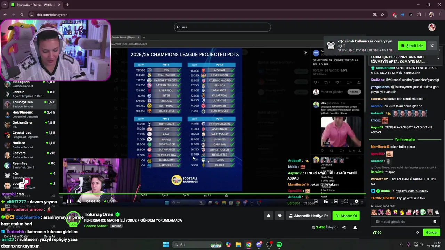Enter fullscreen mode in player
This screenshot has width=445, height=250.
pos(346,201)
